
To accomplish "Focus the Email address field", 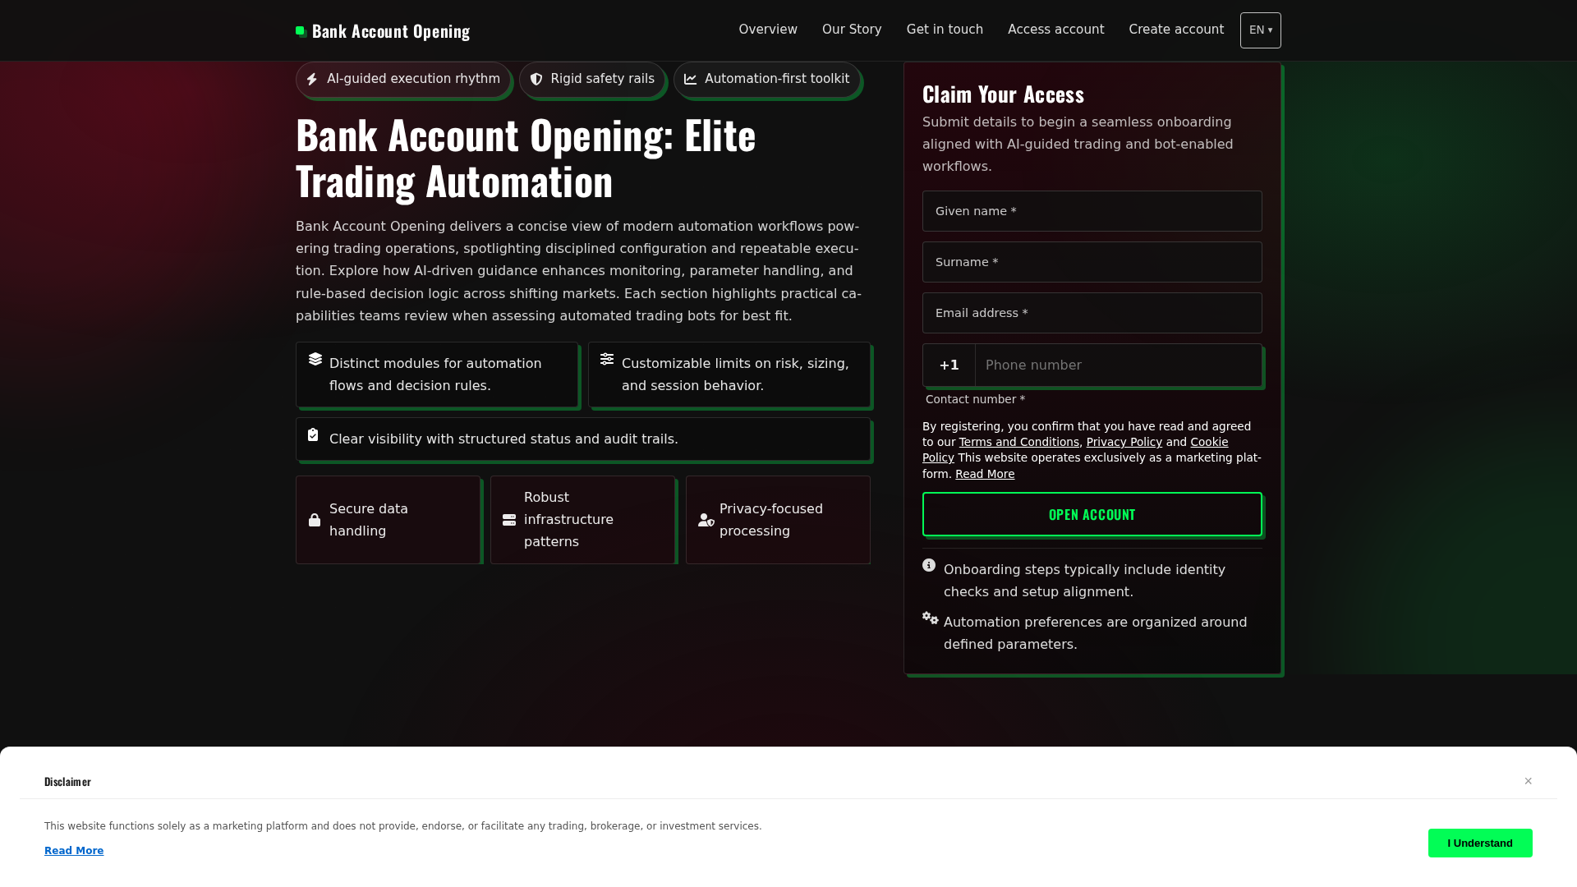I will 1092,313.
